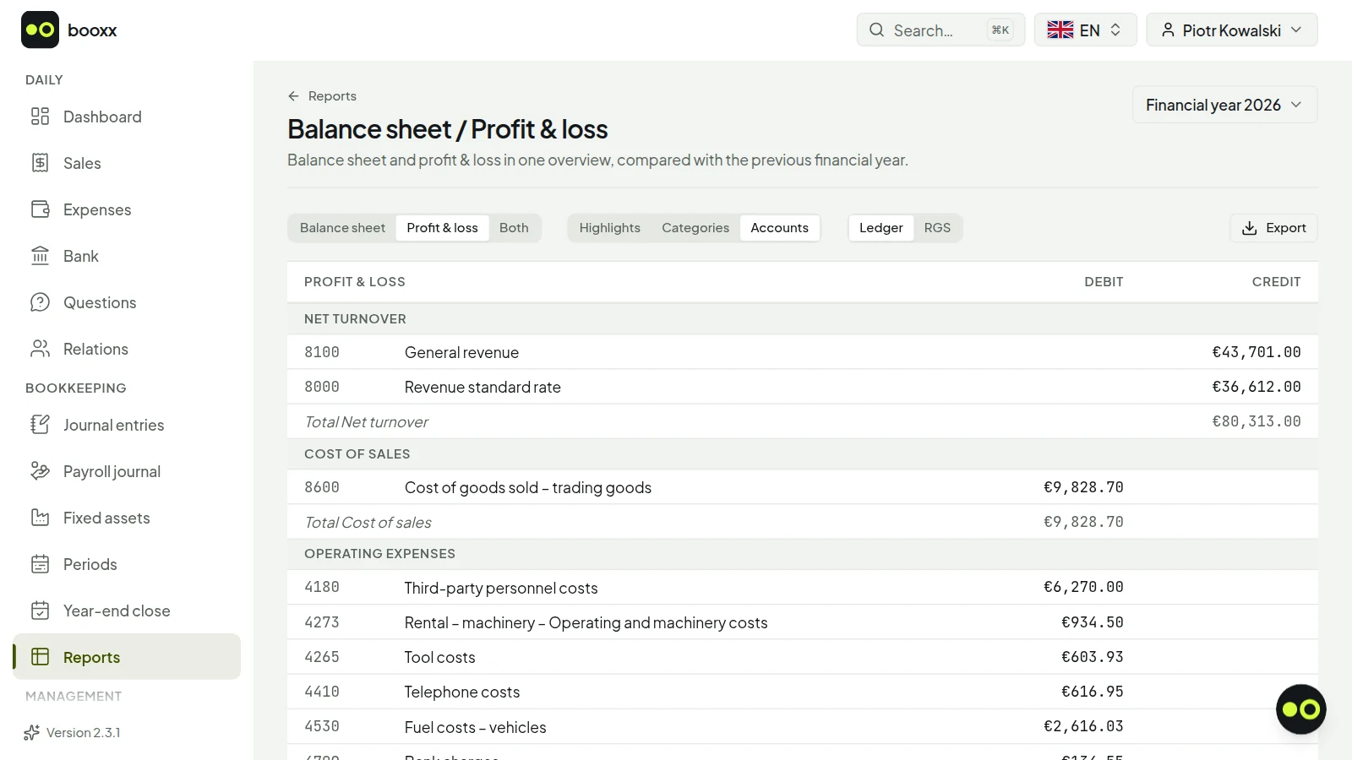Show the Categories detail level
The height and width of the screenshot is (760, 1352).
pyautogui.click(x=695, y=228)
